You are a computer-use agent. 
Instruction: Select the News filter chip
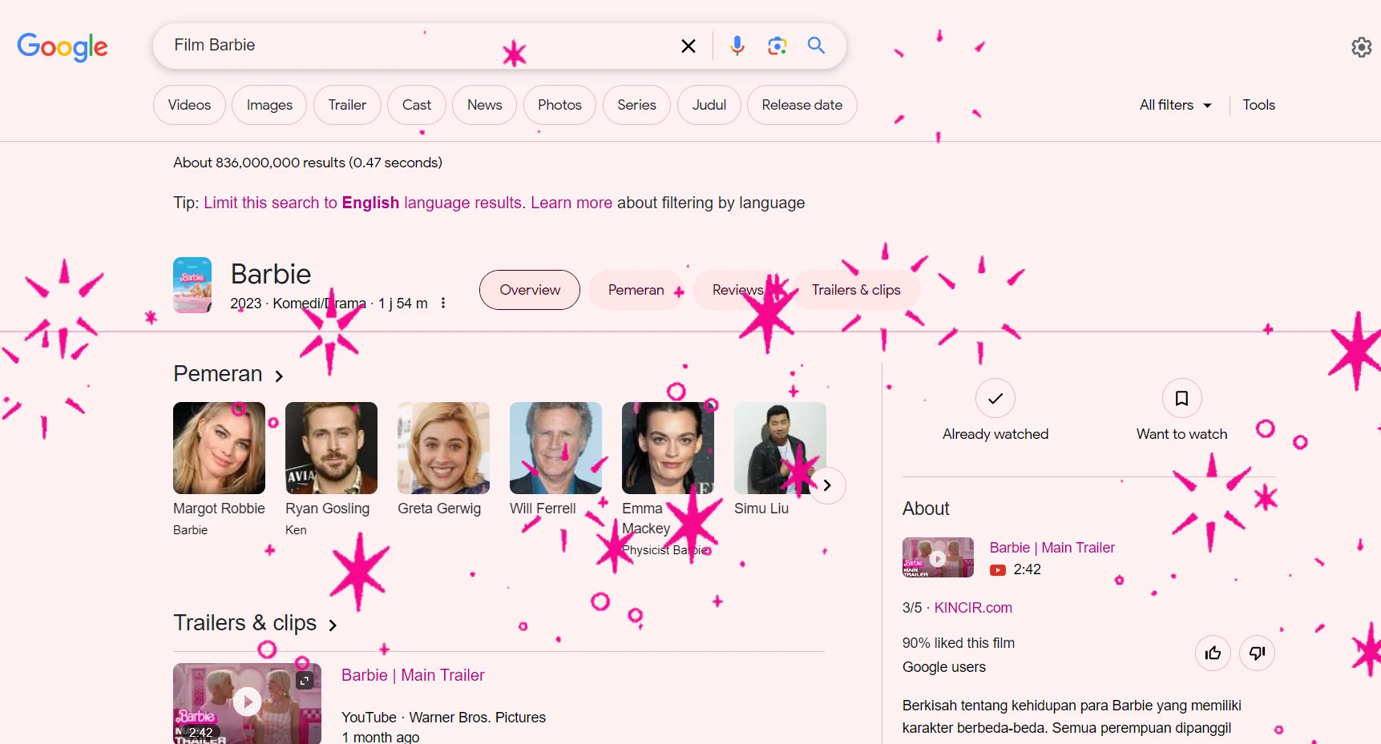click(x=485, y=105)
